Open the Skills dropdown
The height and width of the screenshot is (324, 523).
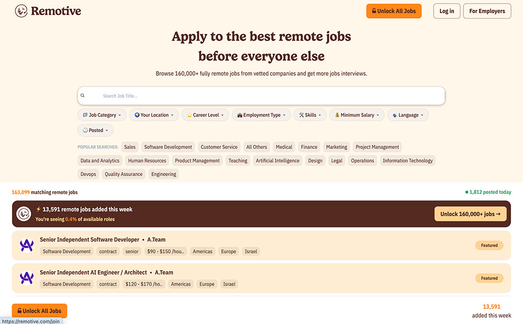[310, 115]
